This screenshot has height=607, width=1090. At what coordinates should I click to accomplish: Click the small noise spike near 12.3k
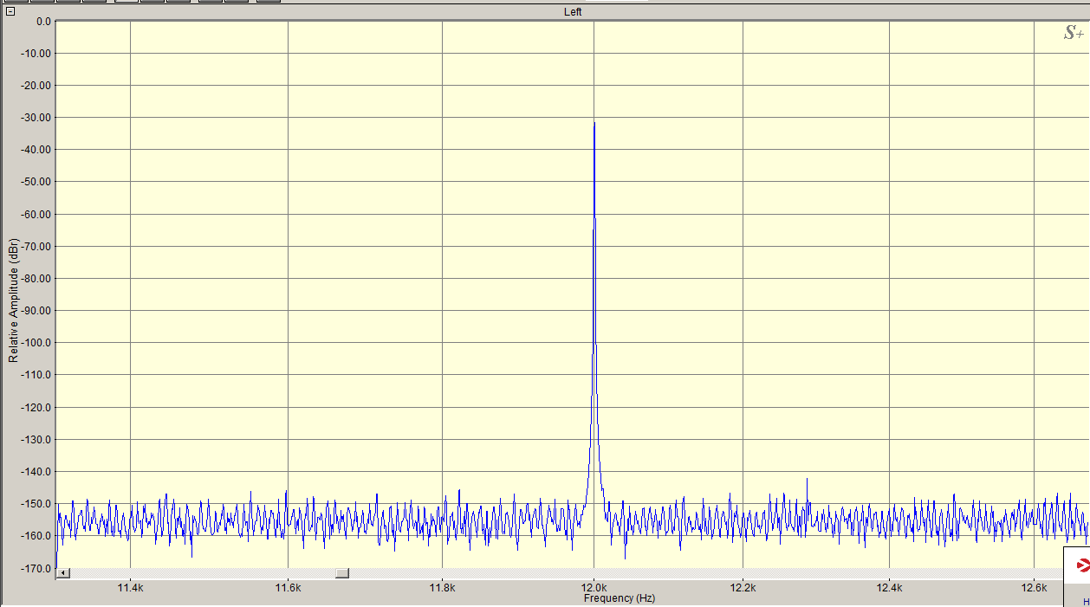point(807,480)
